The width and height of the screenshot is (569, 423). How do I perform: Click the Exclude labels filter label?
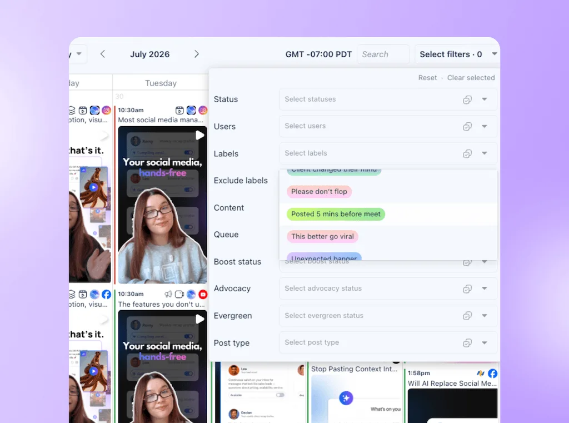(x=241, y=181)
